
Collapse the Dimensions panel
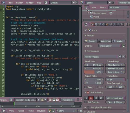(92, 51)
